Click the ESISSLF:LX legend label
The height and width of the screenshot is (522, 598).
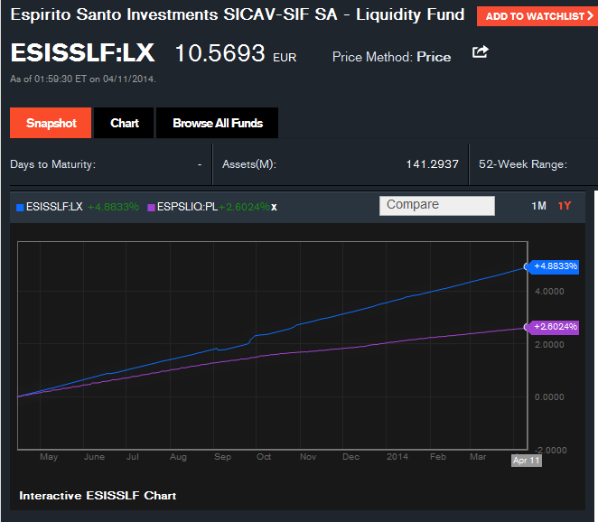click(55, 207)
